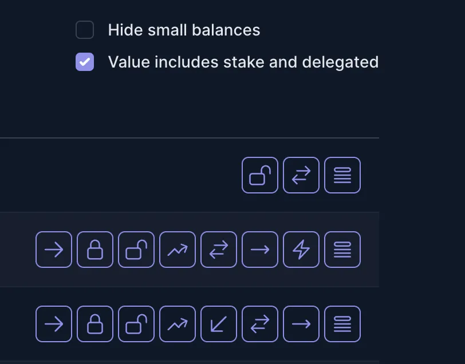
Task: Click the leftmost arrow icon in second row
Action: [x=54, y=250]
